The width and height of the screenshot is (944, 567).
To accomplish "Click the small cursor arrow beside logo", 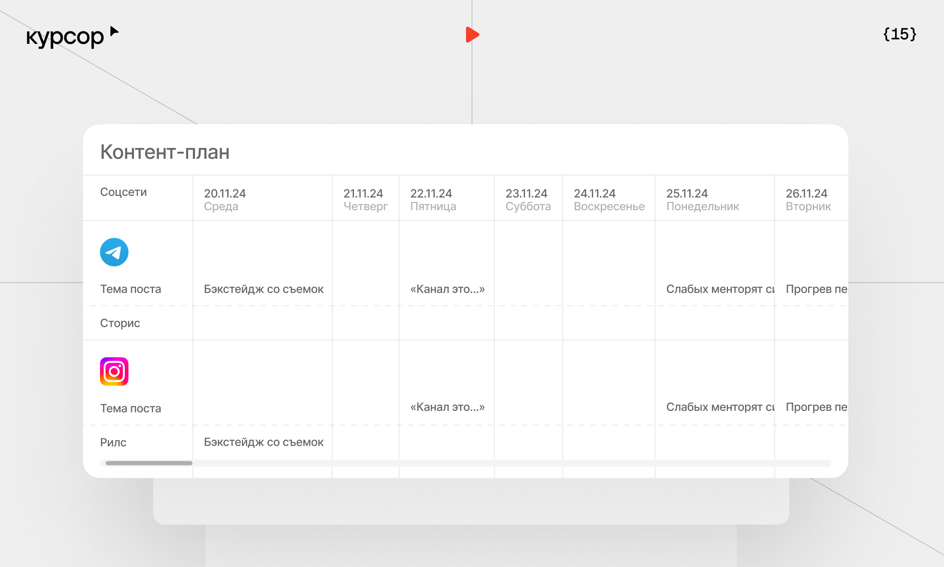I will [114, 31].
